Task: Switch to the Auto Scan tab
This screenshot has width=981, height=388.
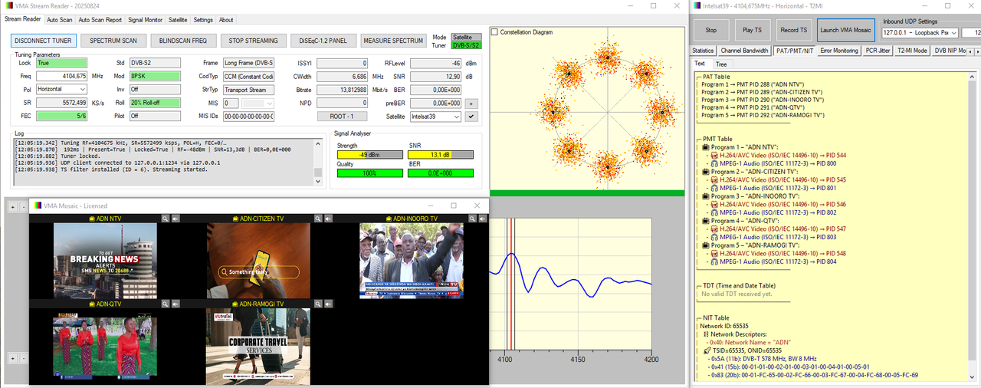Action: tap(59, 20)
